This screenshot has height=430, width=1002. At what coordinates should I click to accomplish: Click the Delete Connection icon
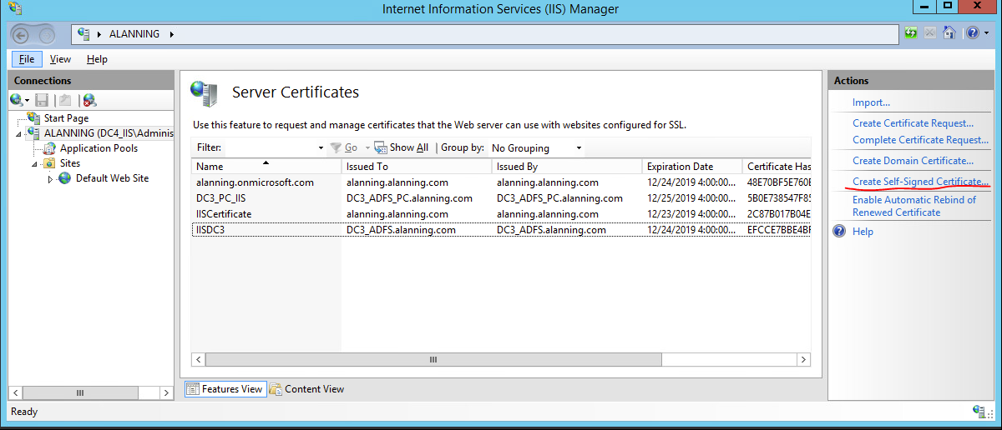coord(89,100)
